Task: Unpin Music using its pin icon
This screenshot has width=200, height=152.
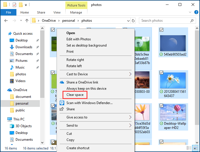Action: pyautogui.click(x=37, y=67)
